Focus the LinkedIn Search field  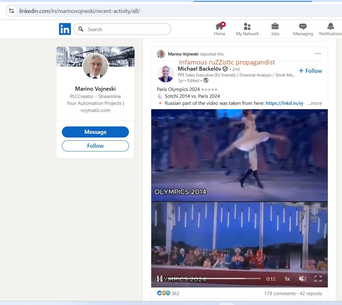tap(122, 29)
